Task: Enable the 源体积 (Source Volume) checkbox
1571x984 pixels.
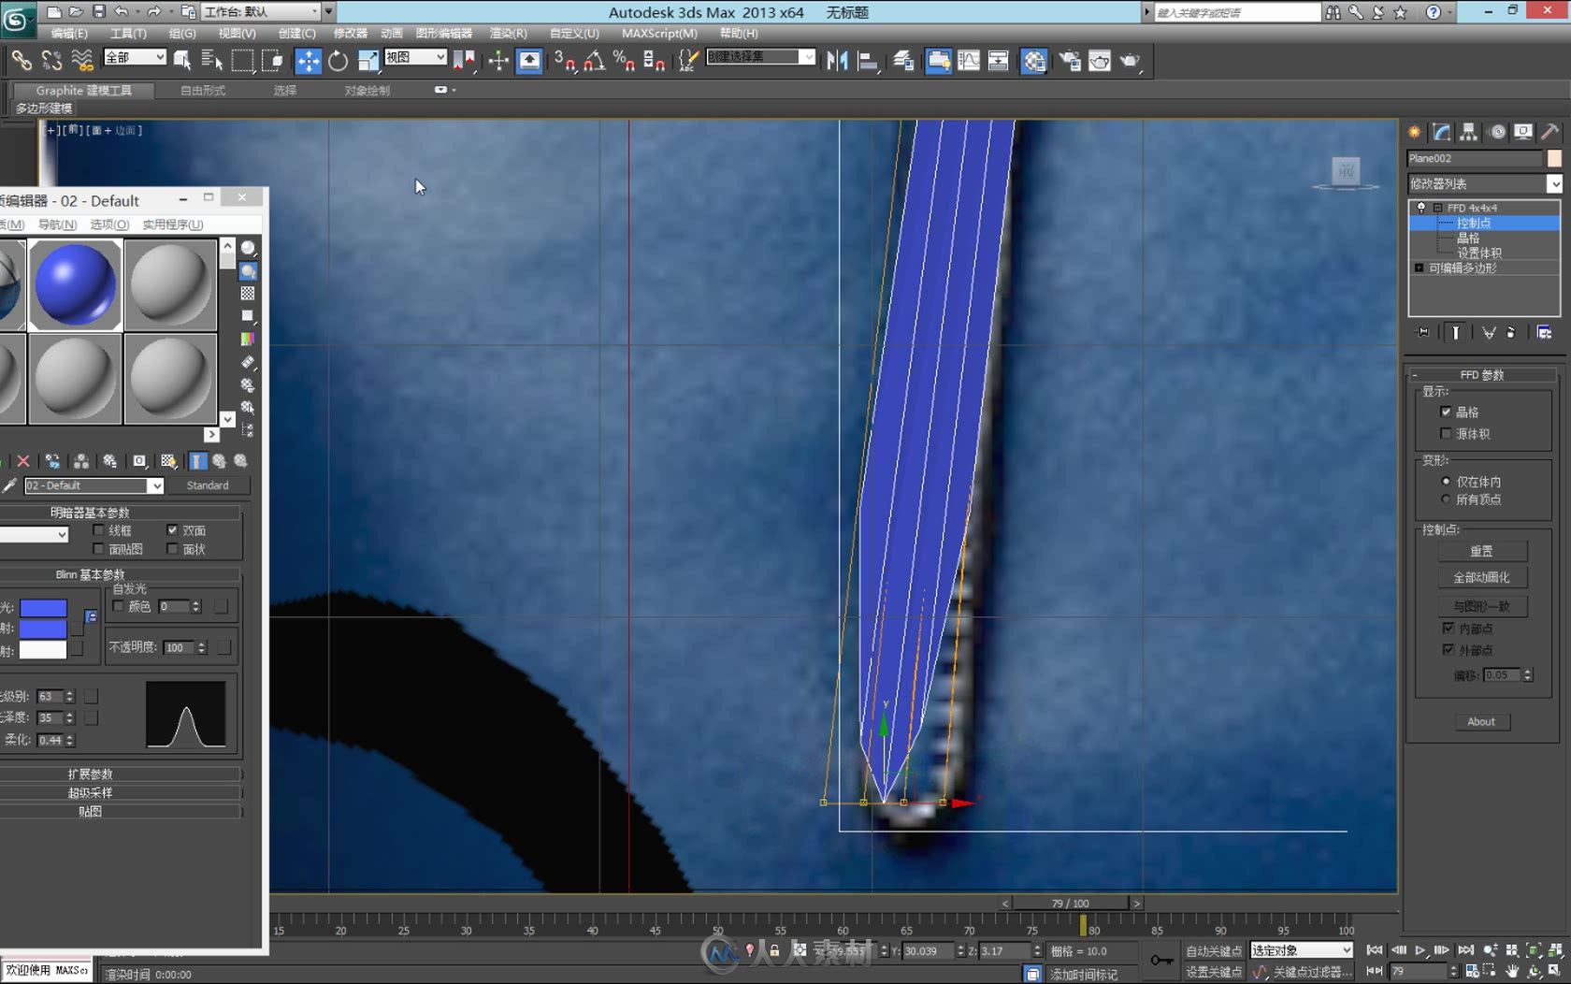Action: [x=1446, y=433]
